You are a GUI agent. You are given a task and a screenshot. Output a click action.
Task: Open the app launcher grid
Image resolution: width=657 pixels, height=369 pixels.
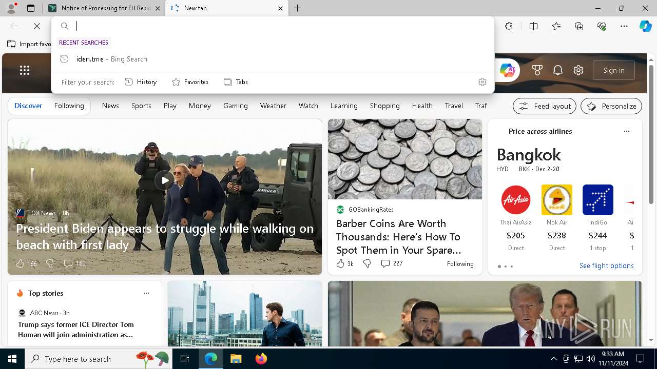25,70
